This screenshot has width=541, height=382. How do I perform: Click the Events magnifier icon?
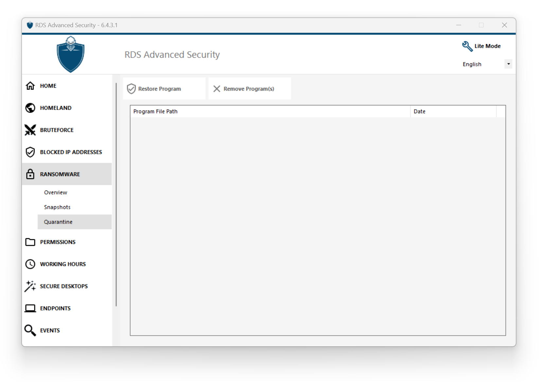tap(30, 330)
